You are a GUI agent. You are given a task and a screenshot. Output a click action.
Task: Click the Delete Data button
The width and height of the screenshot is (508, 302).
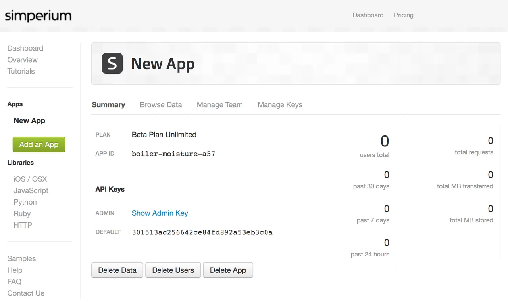point(117,270)
